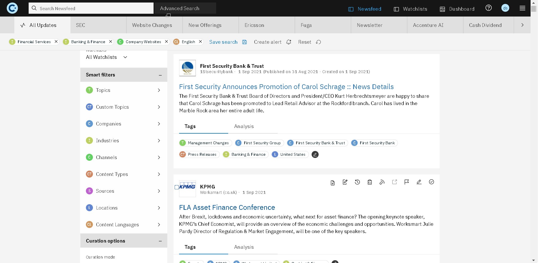Click the Press Releases tag

coord(199,155)
